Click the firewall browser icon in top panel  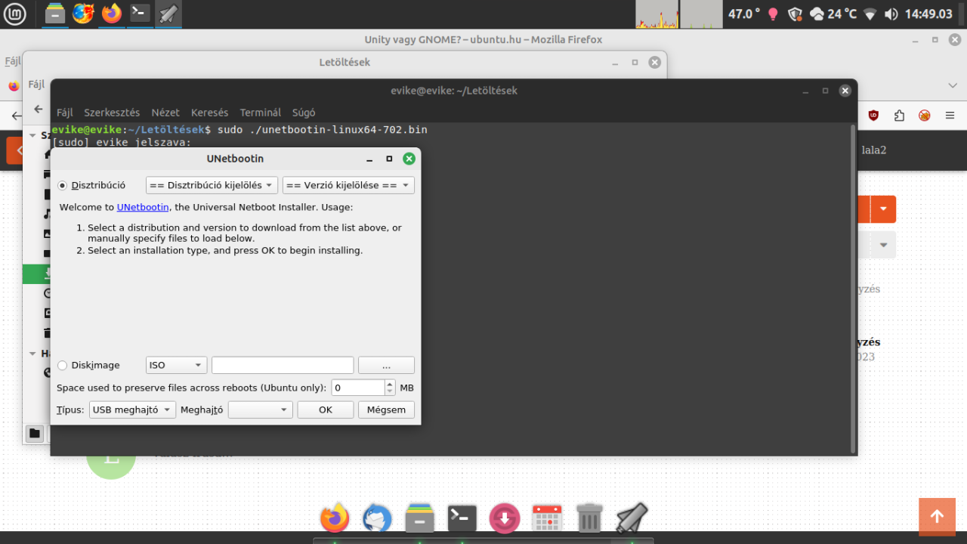(x=83, y=14)
